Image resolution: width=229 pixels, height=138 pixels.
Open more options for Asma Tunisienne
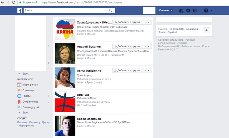[147, 71]
